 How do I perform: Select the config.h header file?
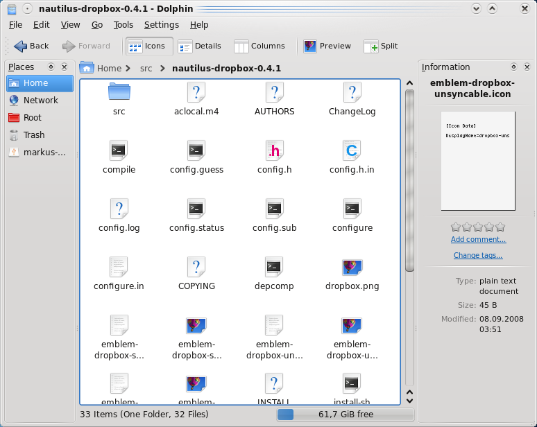(275, 151)
